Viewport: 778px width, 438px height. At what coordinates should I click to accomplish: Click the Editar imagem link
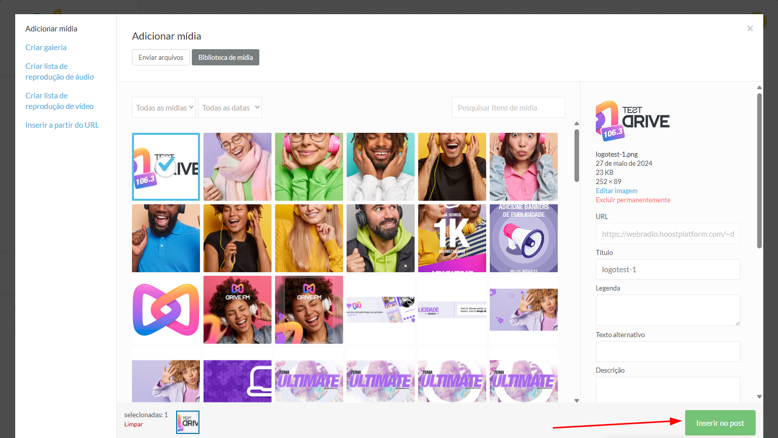coord(617,191)
